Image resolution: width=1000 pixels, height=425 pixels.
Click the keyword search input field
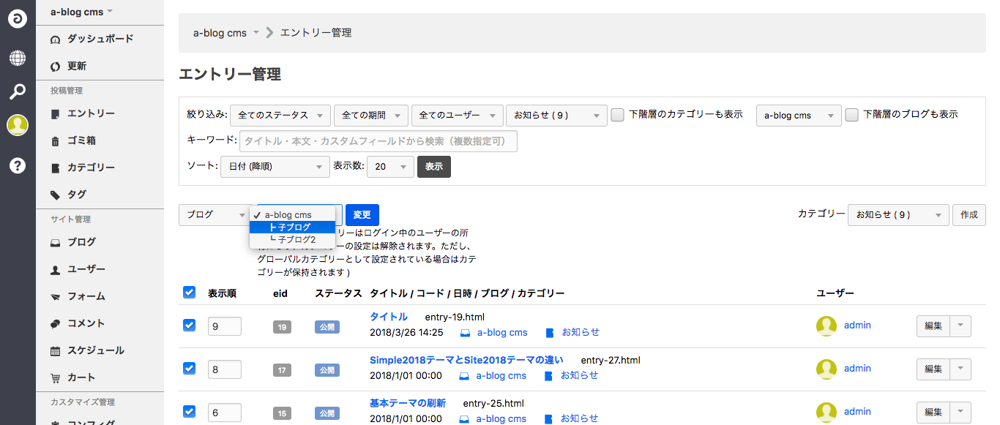coord(378,141)
